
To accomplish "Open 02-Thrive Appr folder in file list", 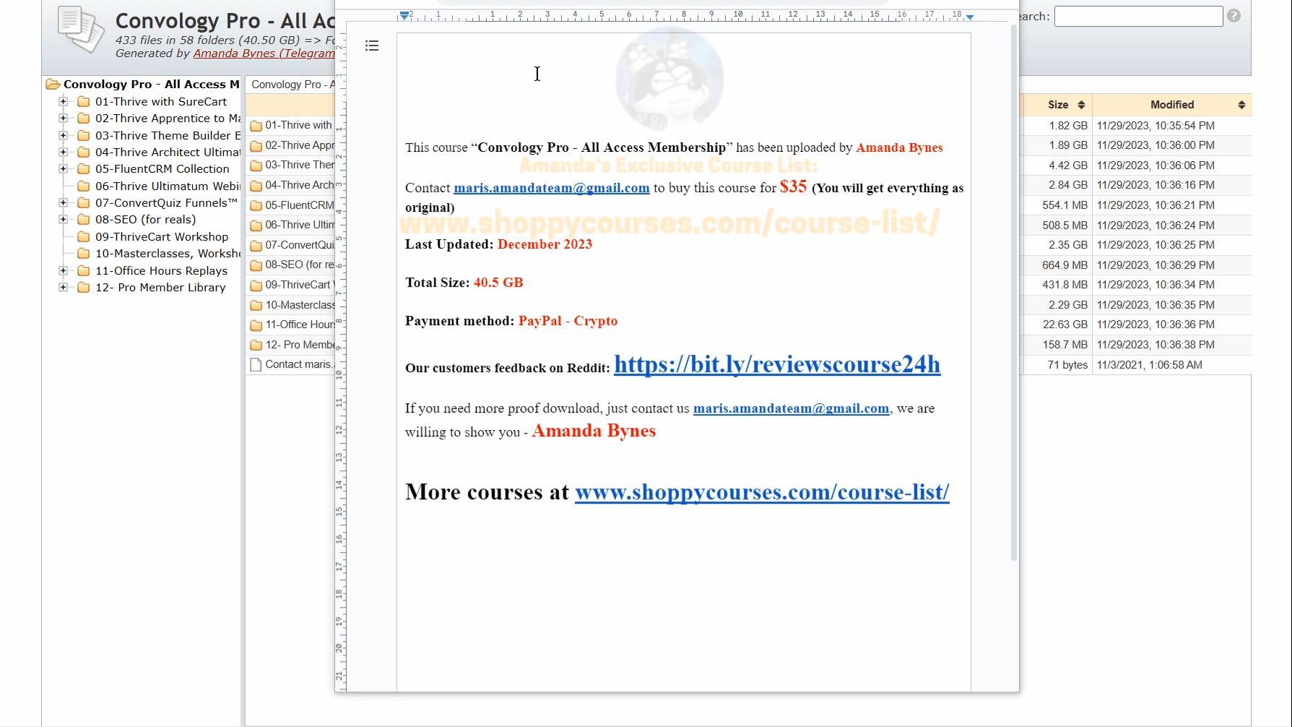I will click(x=300, y=145).
